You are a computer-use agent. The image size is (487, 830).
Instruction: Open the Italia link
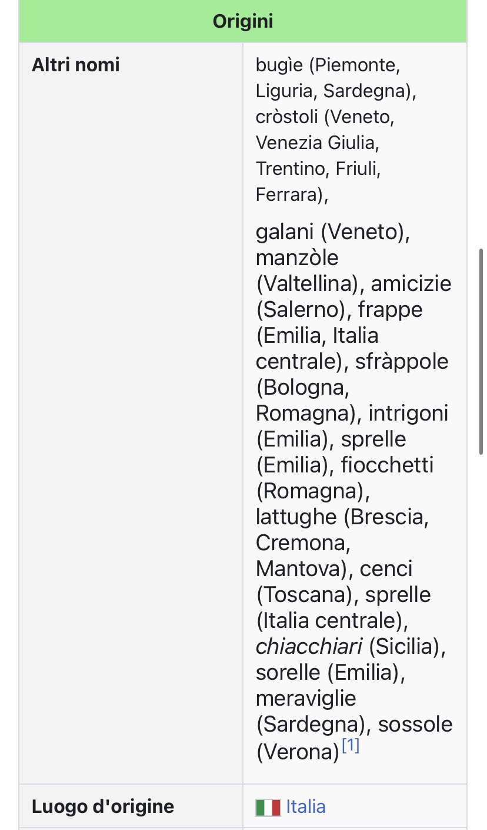click(x=306, y=806)
